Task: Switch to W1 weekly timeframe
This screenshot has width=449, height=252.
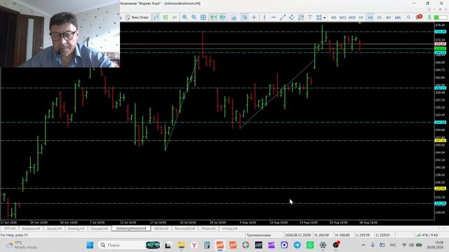Action: coord(388,17)
